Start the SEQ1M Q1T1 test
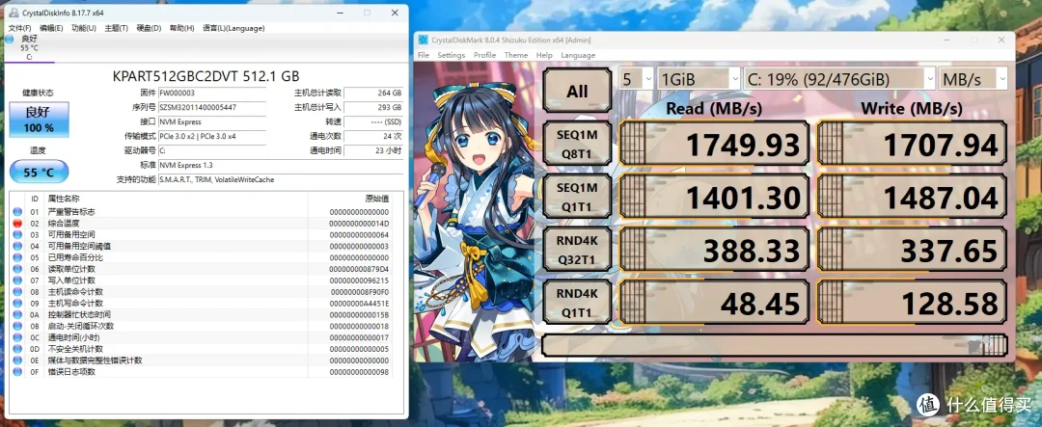Image resolution: width=1042 pixels, height=427 pixels. click(577, 196)
